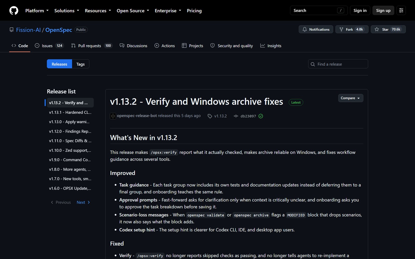Go to the Next page of releases
This screenshot has height=259, width=415.
[x=83, y=202]
